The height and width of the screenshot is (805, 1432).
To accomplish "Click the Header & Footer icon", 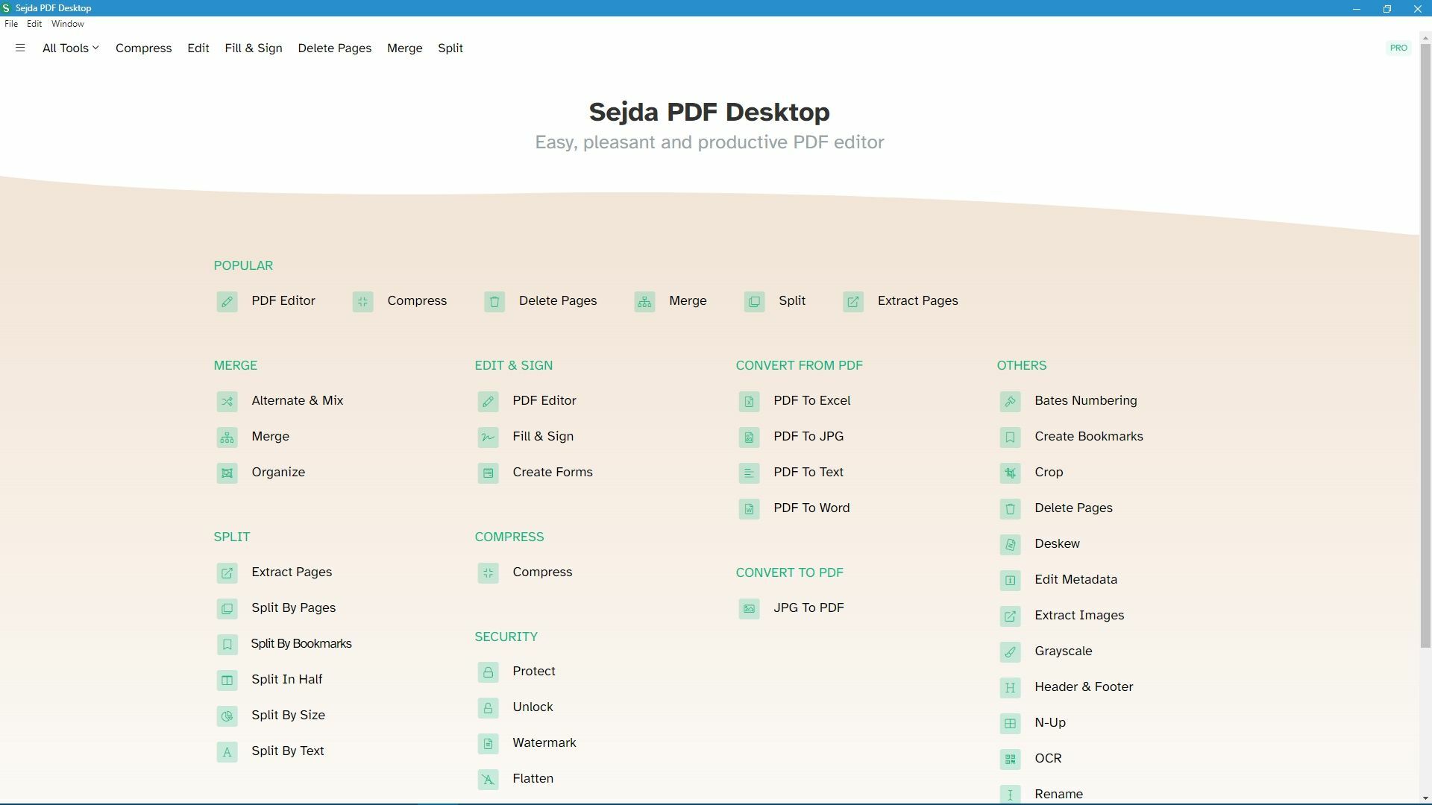I will tap(1011, 688).
